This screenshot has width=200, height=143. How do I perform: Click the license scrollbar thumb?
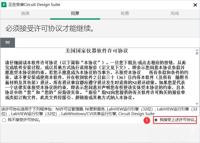click(197, 53)
